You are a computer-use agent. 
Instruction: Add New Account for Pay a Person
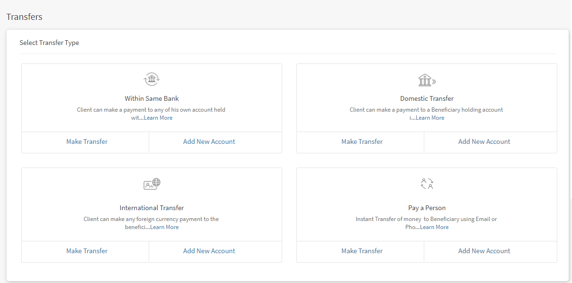pyautogui.click(x=484, y=251)
